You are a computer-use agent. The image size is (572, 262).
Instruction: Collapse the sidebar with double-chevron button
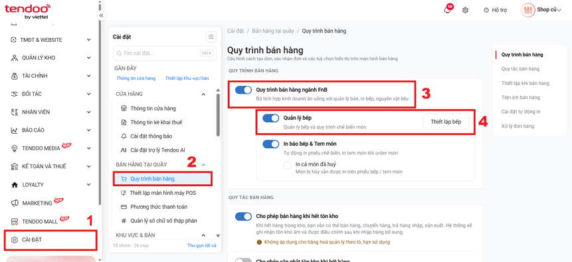pyautogui.click(x=101, y=15)
